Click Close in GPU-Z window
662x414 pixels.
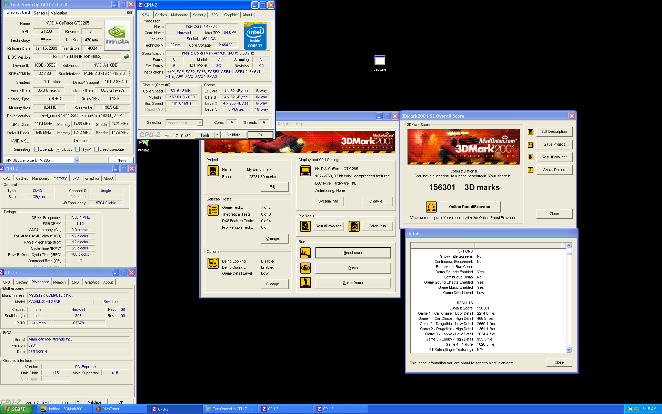[x=121, y=160]
